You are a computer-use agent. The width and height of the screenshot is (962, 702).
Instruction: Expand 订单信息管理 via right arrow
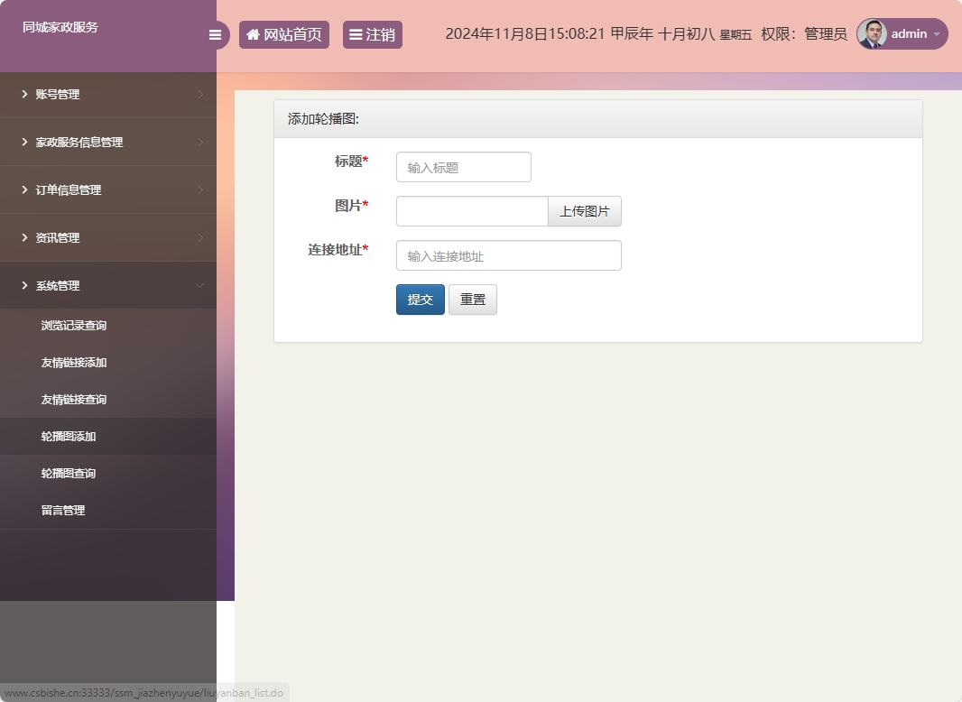[x=200, y=189]
